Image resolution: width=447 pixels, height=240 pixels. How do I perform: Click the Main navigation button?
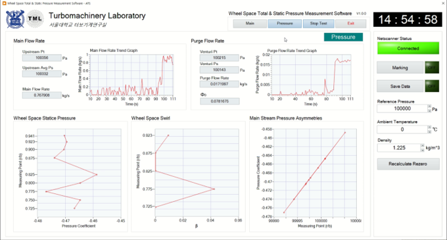[x=250, y=24]
